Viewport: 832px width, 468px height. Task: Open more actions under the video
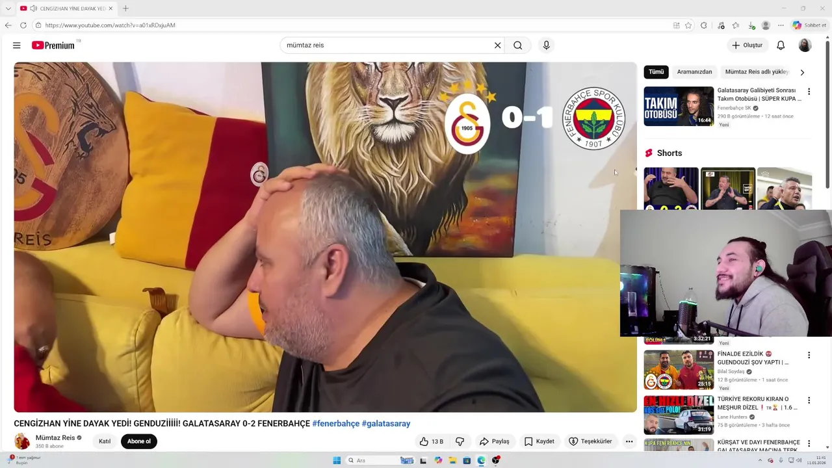coord(629,441)
